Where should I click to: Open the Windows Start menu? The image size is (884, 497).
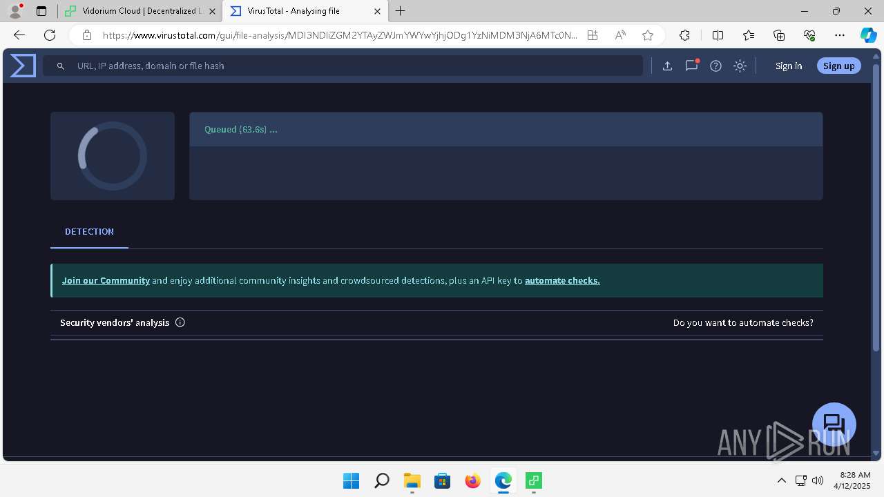(x=352, y=480)
